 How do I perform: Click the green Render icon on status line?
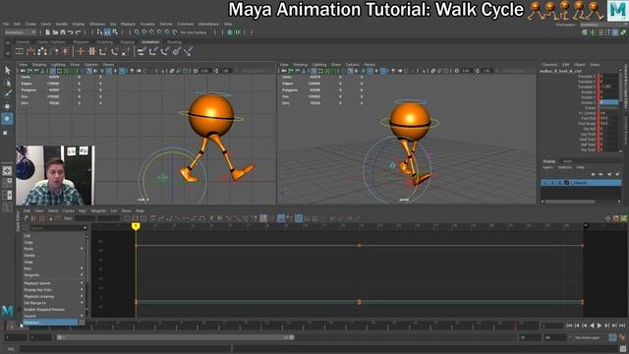pos(230,32)
